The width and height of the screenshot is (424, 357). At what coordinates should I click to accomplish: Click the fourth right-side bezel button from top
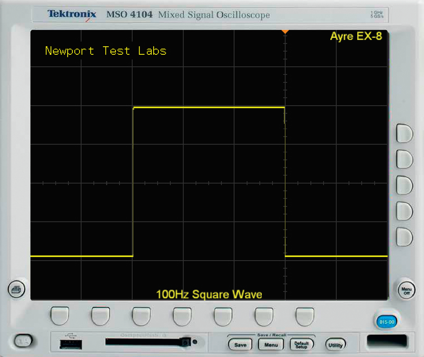[404, 211]
